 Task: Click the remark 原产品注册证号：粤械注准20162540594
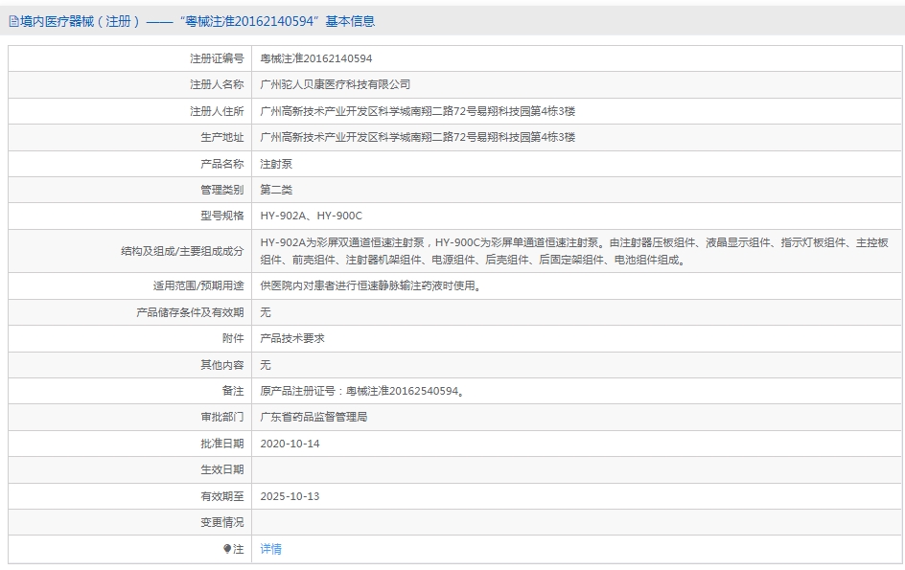pos(362,391)
